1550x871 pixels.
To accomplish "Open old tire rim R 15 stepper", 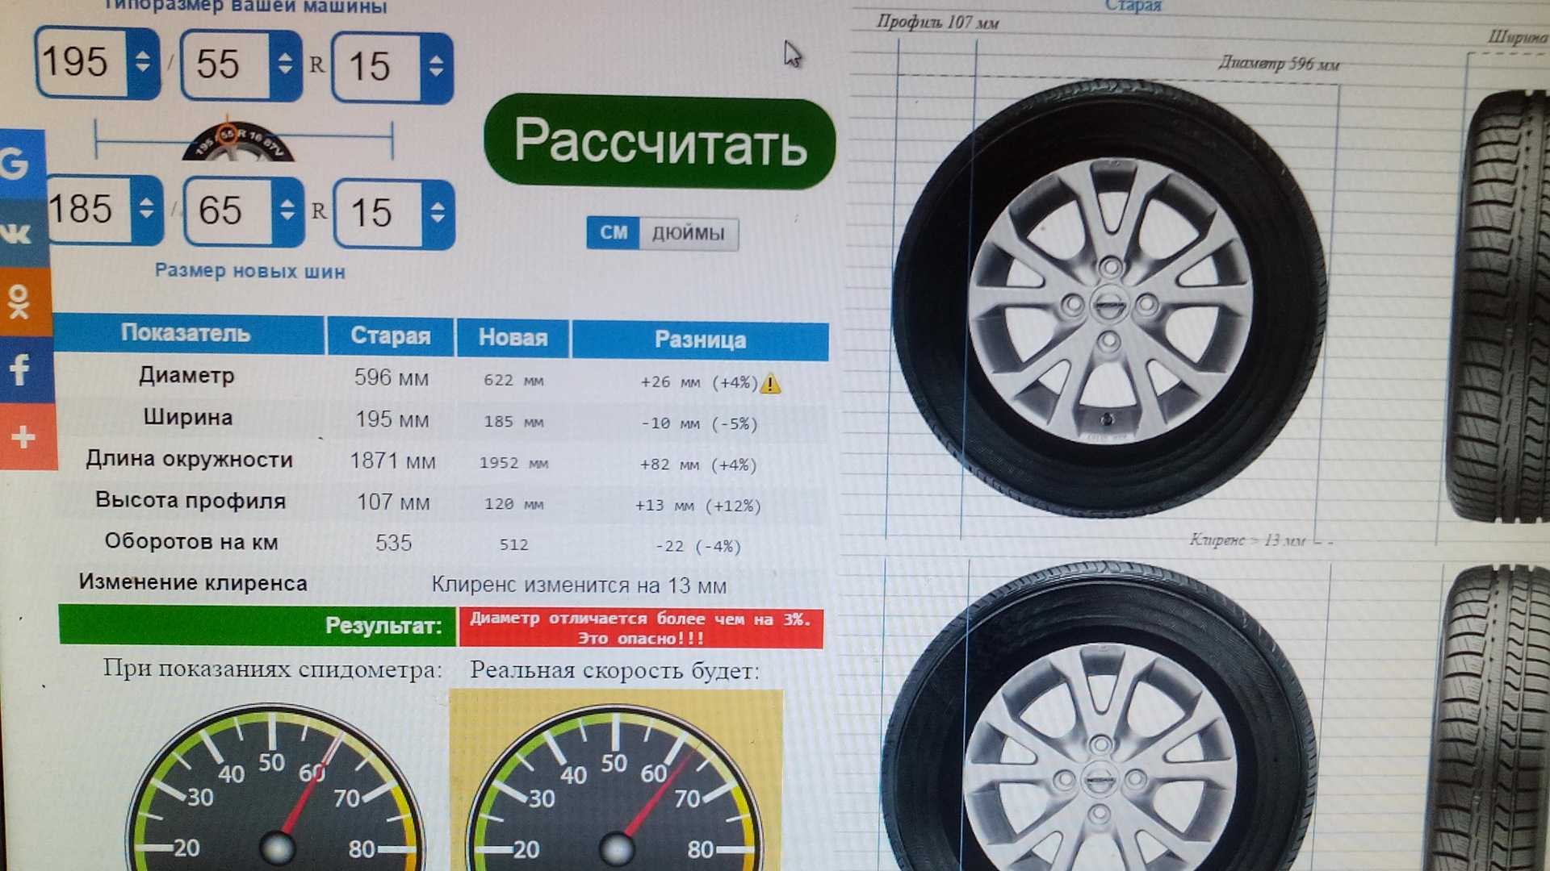I will [x=436, y=68].
